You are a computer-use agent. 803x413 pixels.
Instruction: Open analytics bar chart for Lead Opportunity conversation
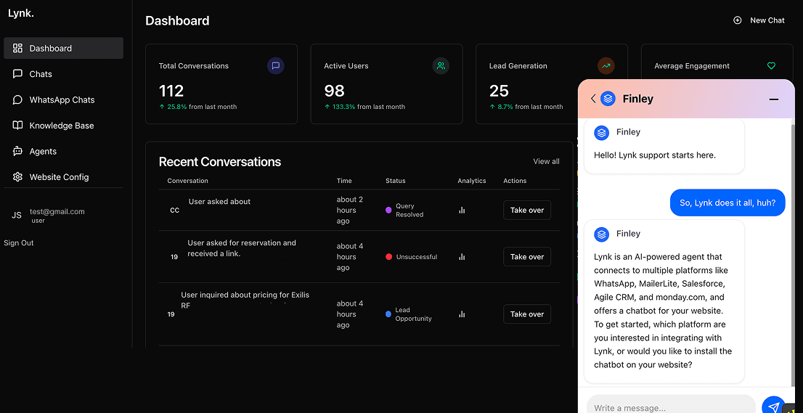[462, 314]
